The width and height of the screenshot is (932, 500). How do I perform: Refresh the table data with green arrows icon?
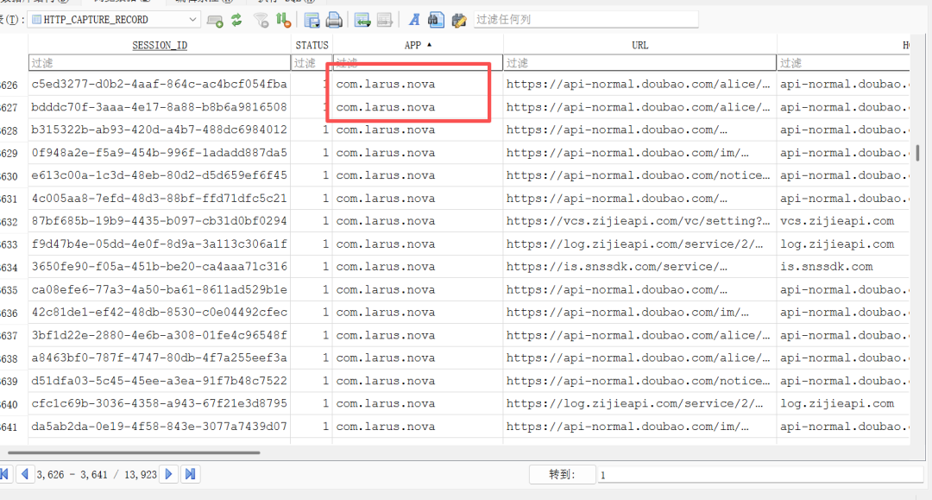point(236,20)
